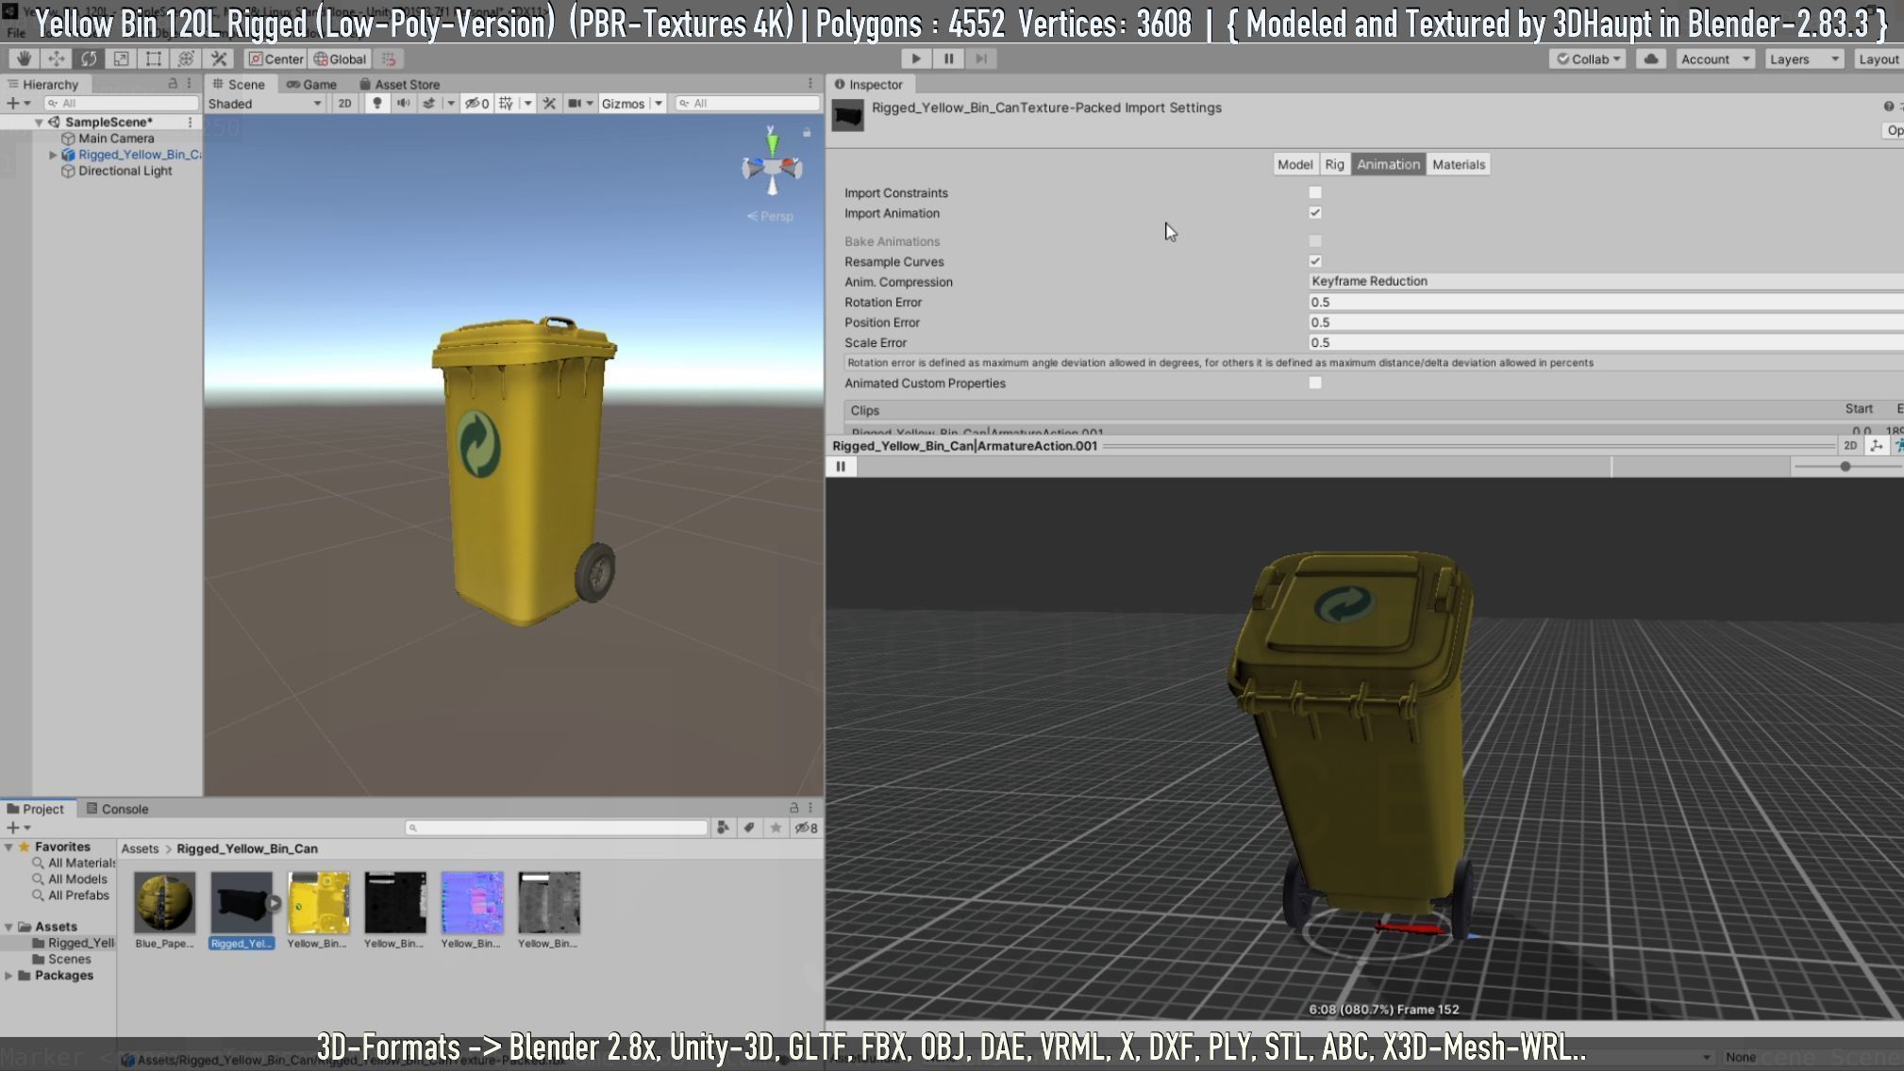Open the Gizmos dropdown
The image size is (1904, 1071).
[632, 104]
